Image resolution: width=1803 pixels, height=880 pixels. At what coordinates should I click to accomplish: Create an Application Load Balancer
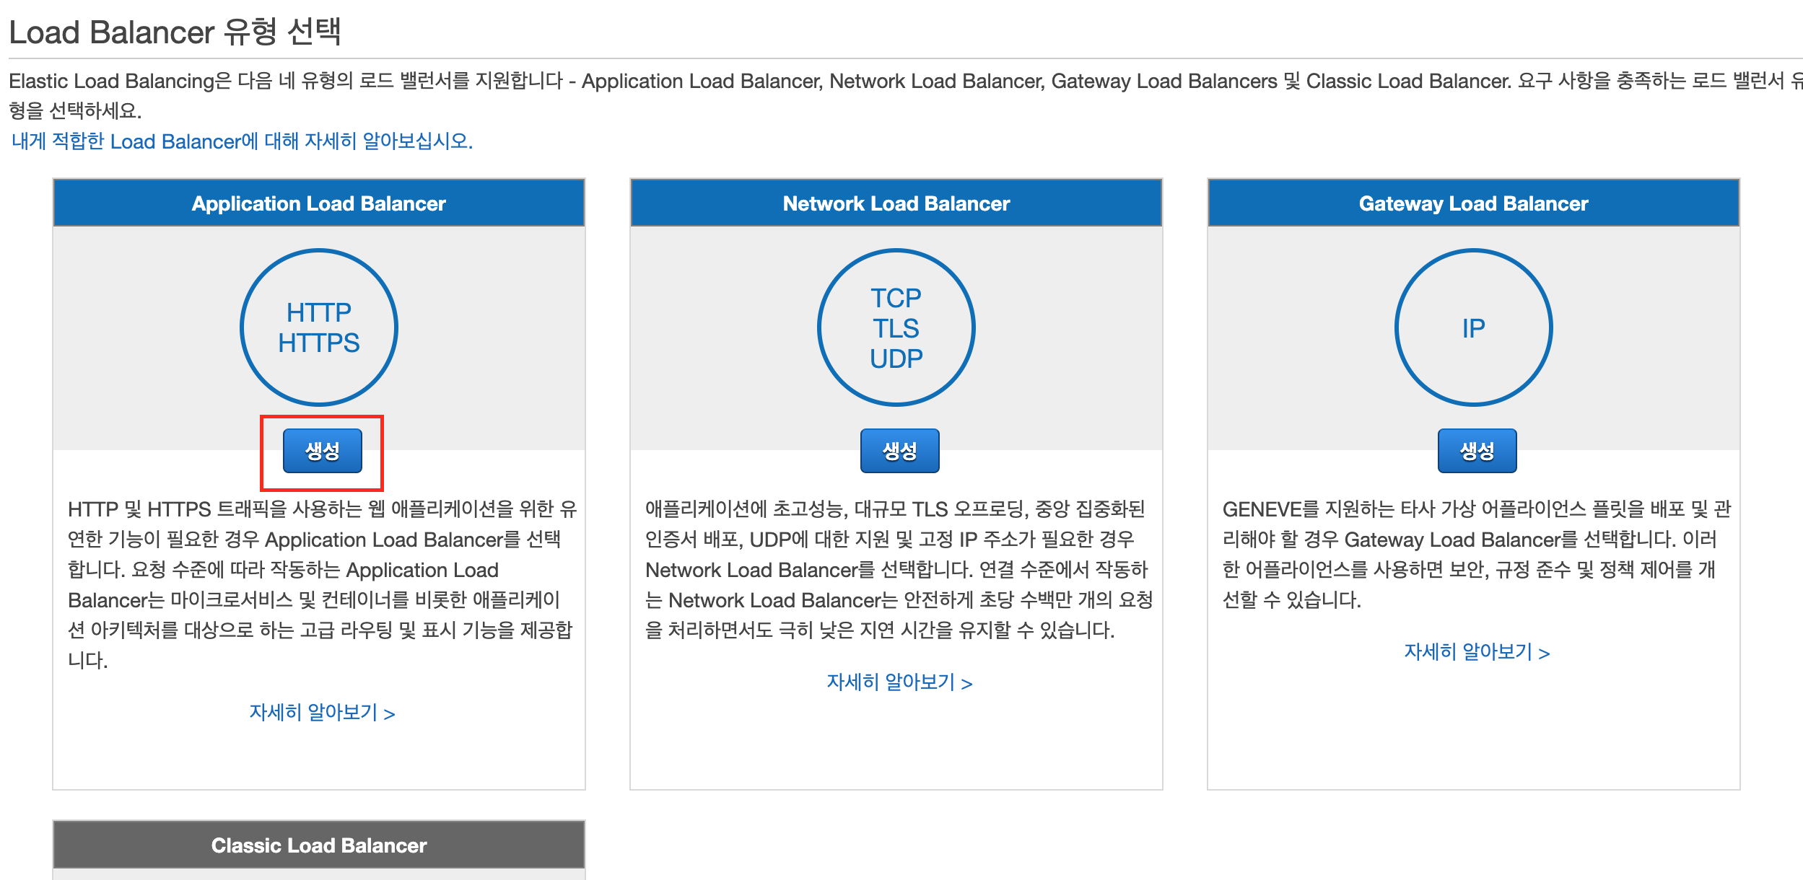click(x=322, y=451)
